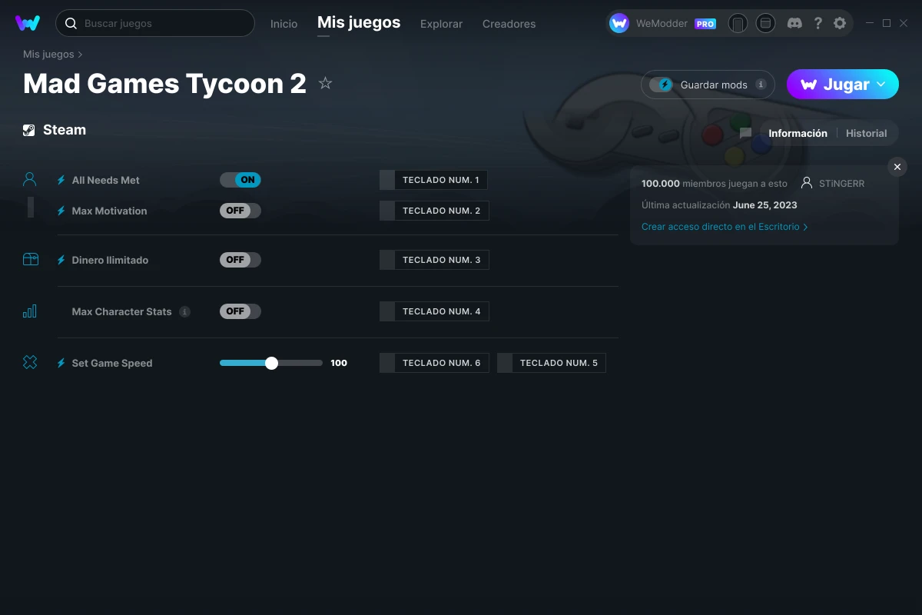This screenshot has width=922, height=615.
Task: Click the player category person icon
Action: click(30, 179)
